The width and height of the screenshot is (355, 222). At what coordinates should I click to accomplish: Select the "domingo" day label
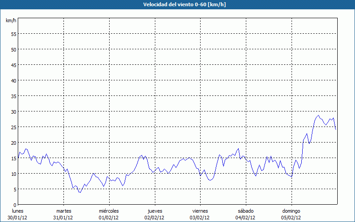[291, 211]
